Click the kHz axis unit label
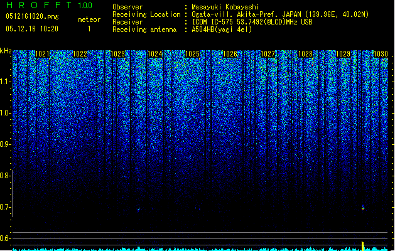Screen dimensions: 395x251 pyautogui.click(x=6, y=51)
